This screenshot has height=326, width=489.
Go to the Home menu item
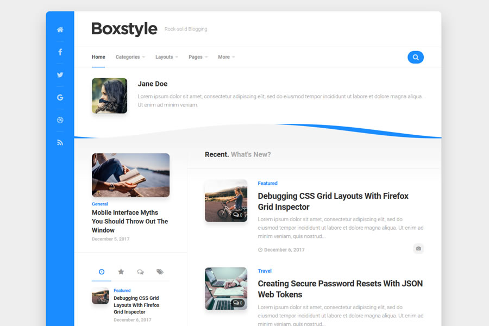point(98,57)
